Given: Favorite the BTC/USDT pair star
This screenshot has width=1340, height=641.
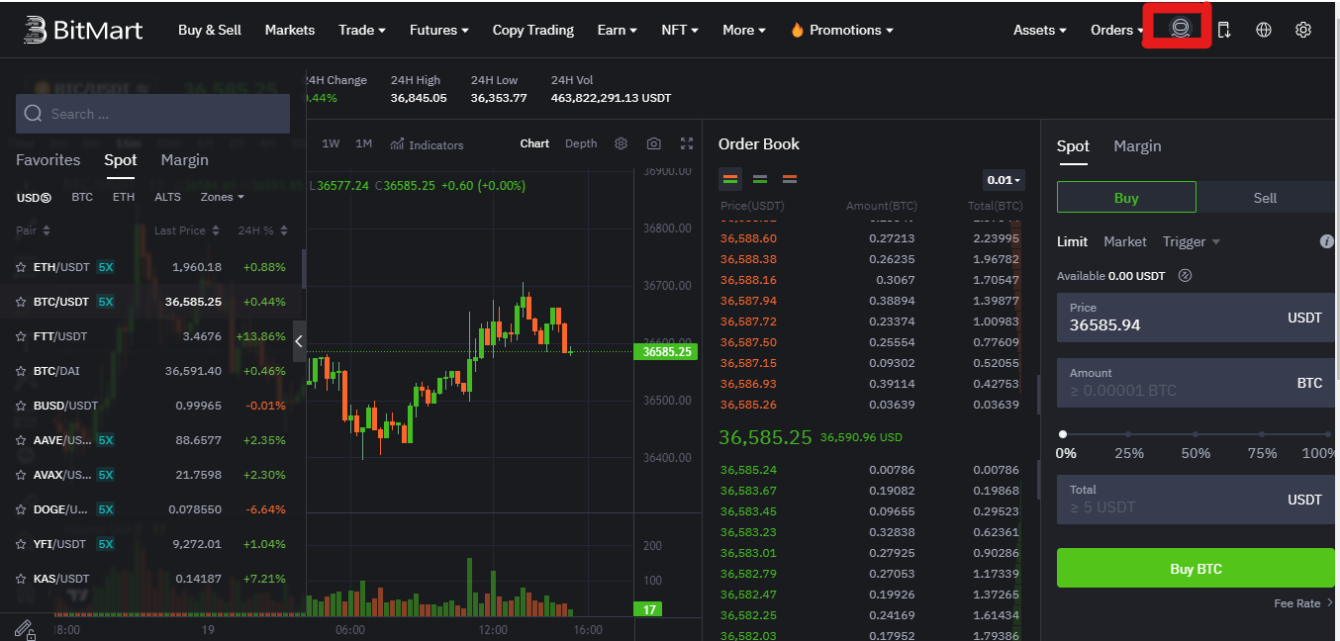Looking at the screenshot, I should [x=21, y=302].
